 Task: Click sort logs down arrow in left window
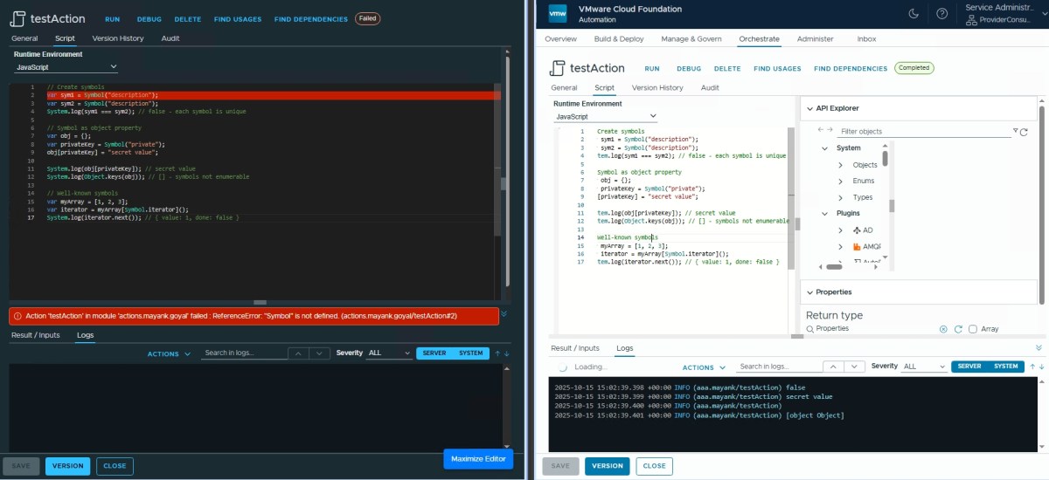click(x=506, y=353)
